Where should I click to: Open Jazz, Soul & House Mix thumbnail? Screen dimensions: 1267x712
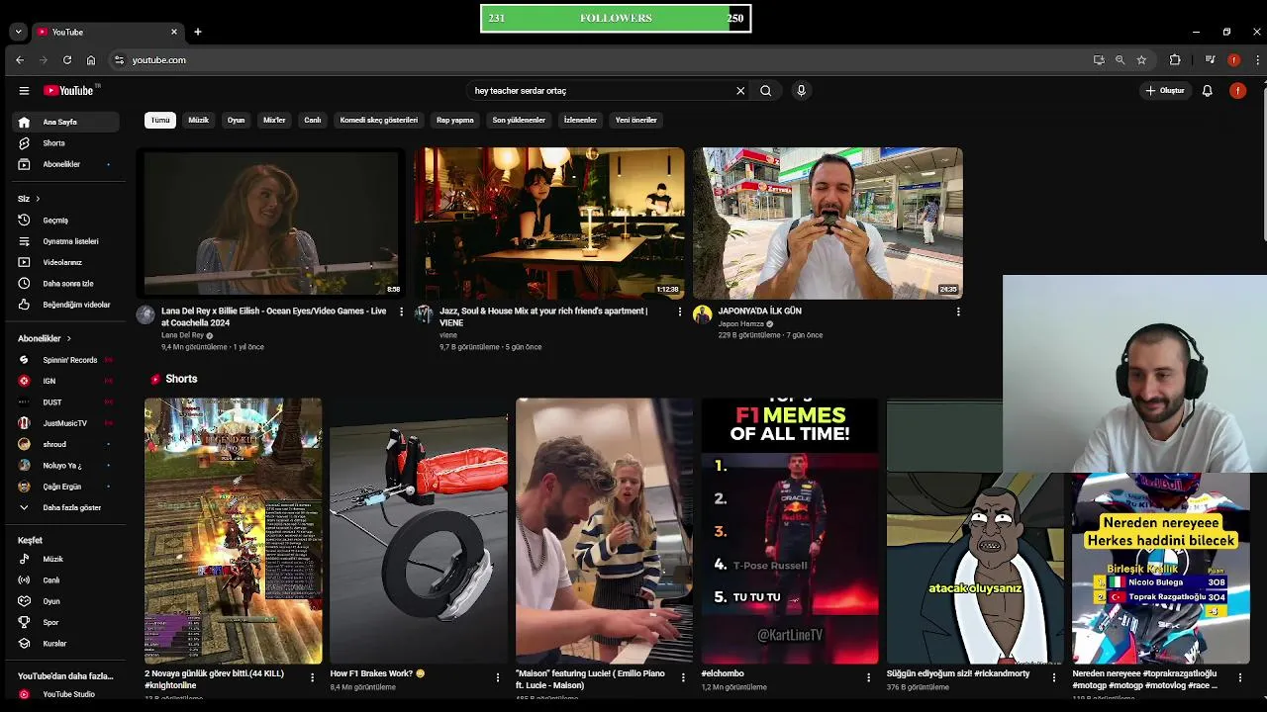549,222
